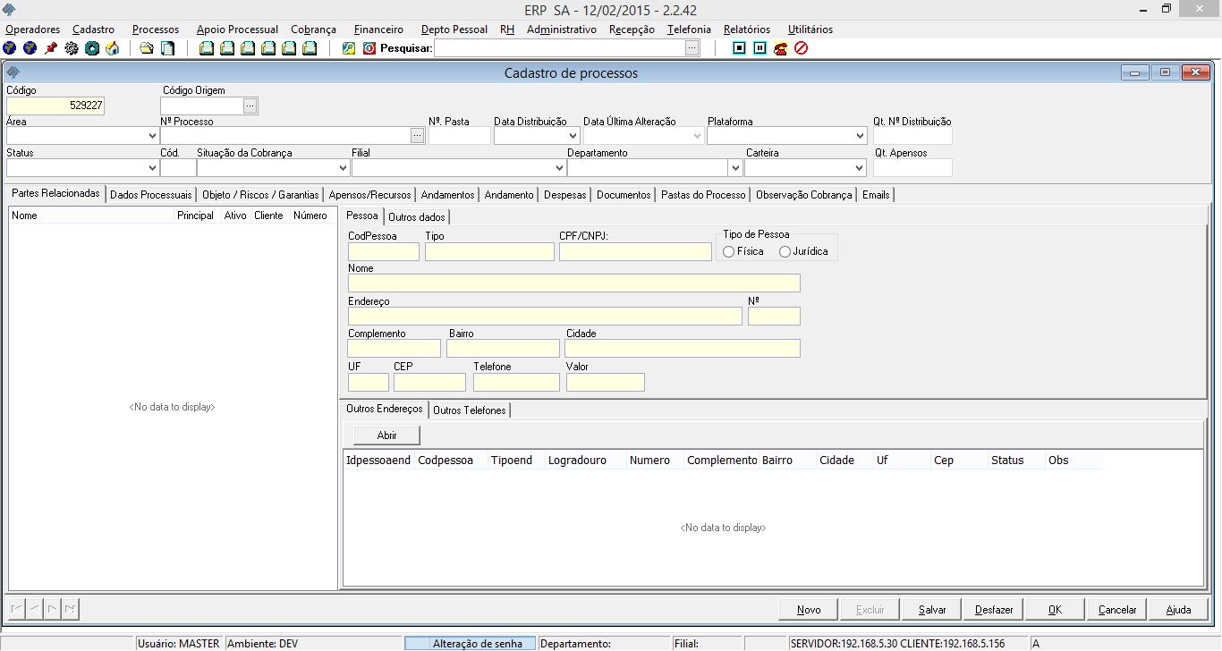
Task: Expand the Área dropdown
Action: coord(152,136)
